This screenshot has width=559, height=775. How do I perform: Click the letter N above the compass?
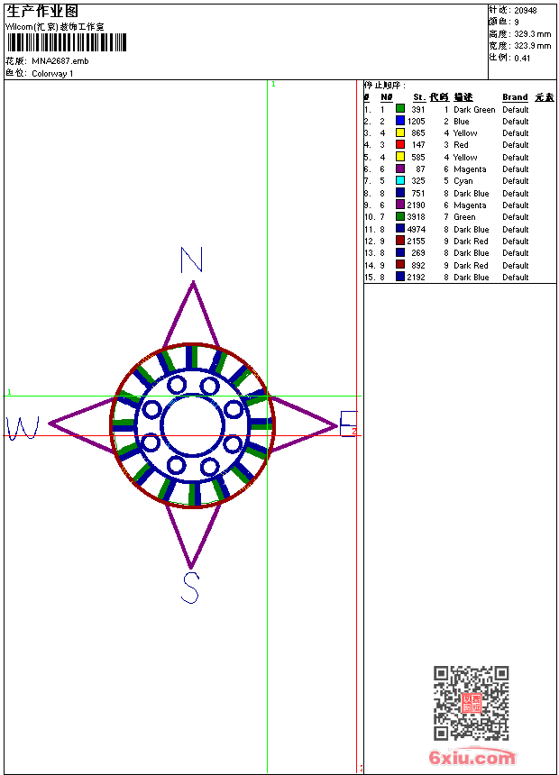click(191, 260)
